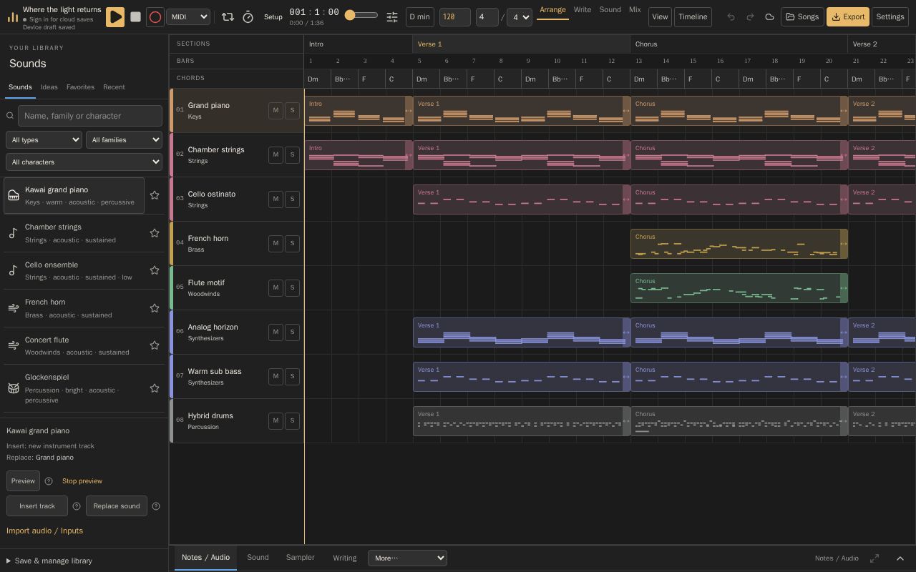The image size is (916, 572).
Task: Click Replace sound button
Action: click(117, 506)
